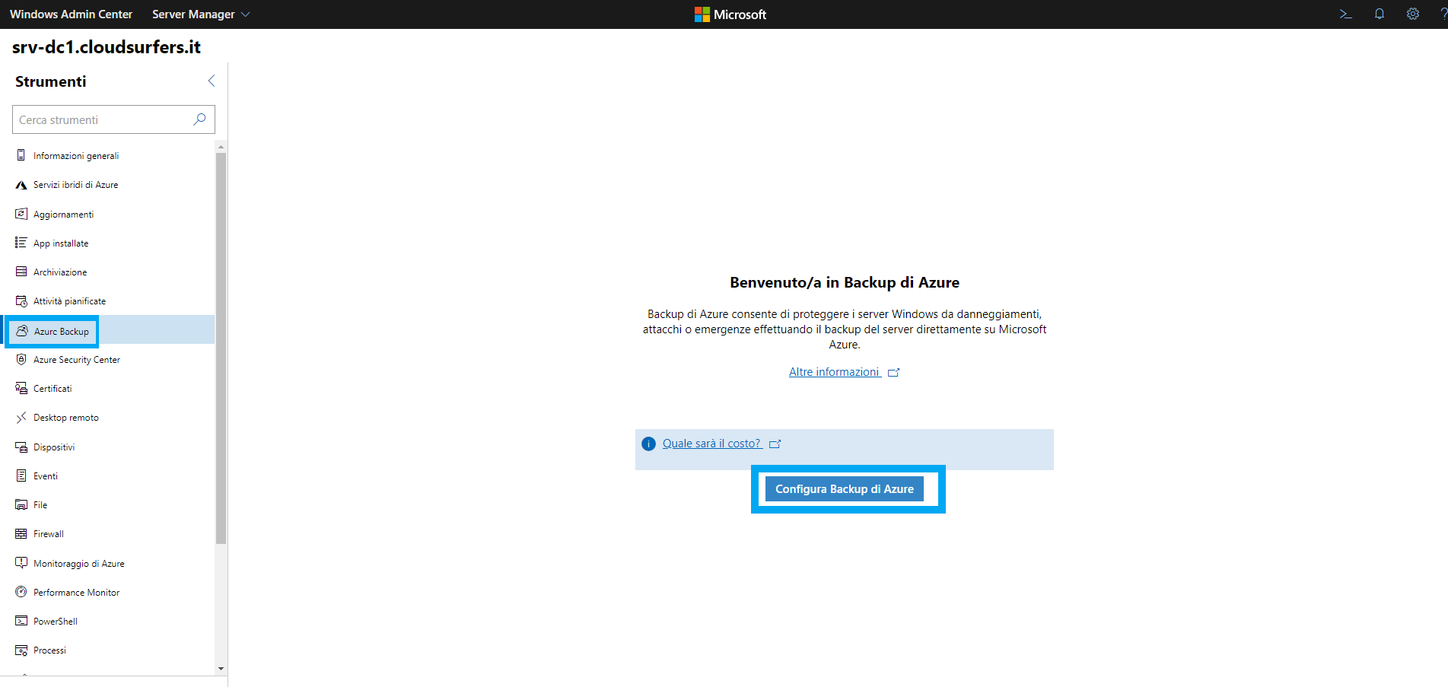This screenshot has width=1448, height=687.
Task: Expand the Server Manager dropdown
Action: [x=245, y=14]
